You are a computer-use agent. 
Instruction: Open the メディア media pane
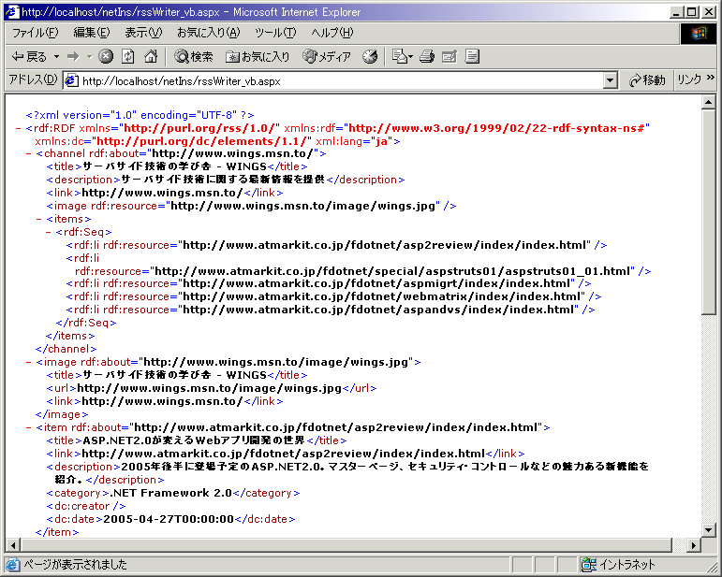click(x=327, y=56)
